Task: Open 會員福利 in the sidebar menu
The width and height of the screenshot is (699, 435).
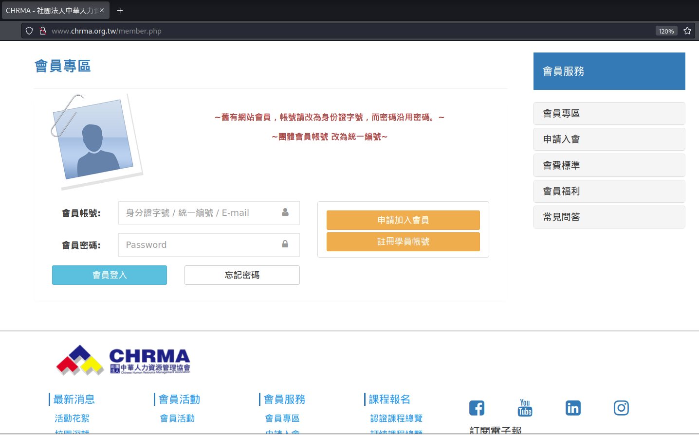Action: tap(609, 191)
